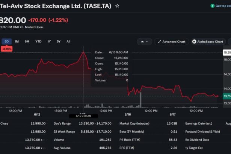The height and width of the screenshot is (154, 231).
Task: Click the Avg. Volume value 495,785
Action: [105, 148]
